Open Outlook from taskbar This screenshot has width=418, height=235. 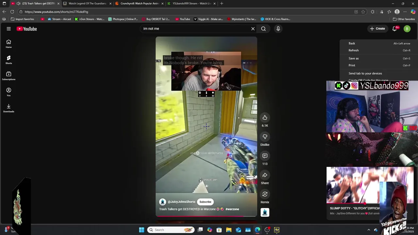[238, 230]
